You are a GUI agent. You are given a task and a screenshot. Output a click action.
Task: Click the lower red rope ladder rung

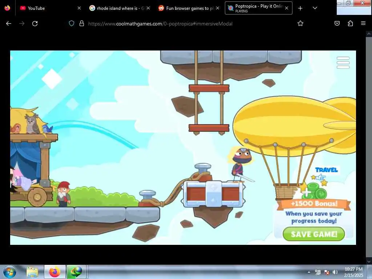coord(209,128)
